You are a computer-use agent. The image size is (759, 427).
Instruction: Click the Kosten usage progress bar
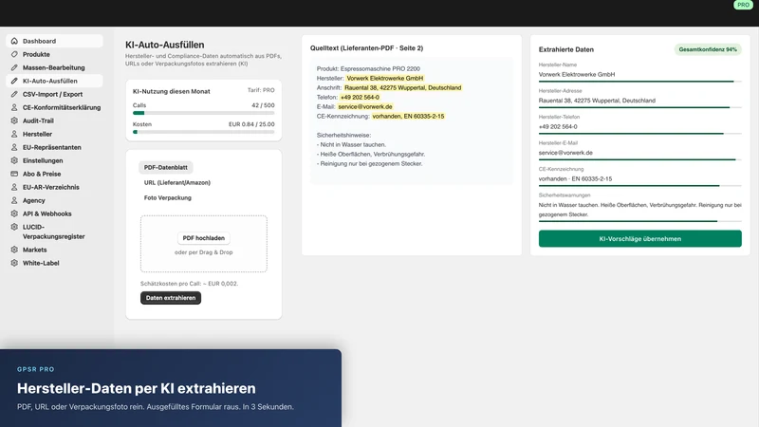(x=203, y=132)
